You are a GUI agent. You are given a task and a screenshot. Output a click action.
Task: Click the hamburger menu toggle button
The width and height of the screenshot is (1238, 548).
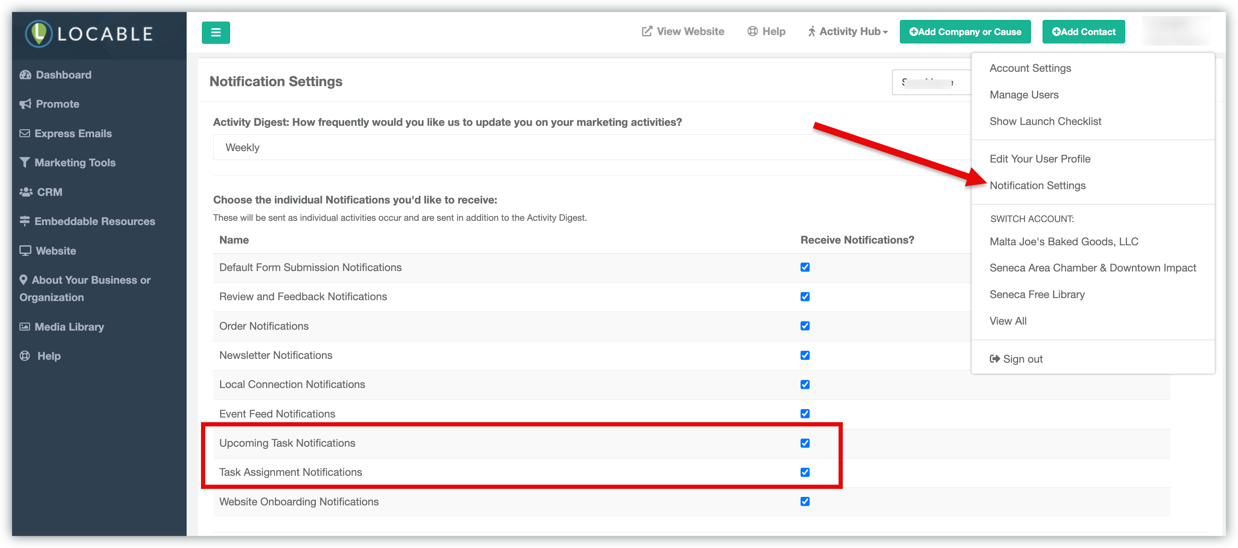(216, 33)
